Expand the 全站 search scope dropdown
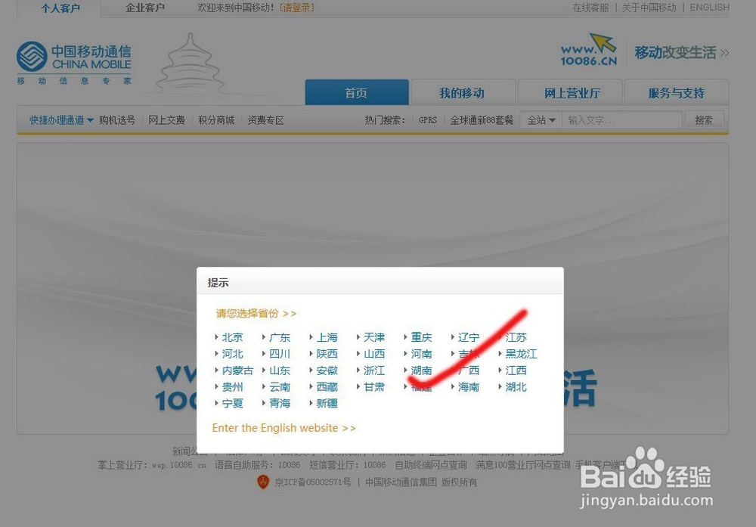756x527 pixels. (541, 119)
